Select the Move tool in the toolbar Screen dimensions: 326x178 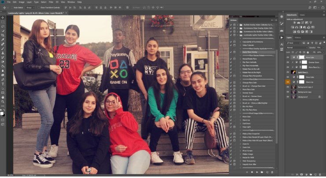(3, 17)
